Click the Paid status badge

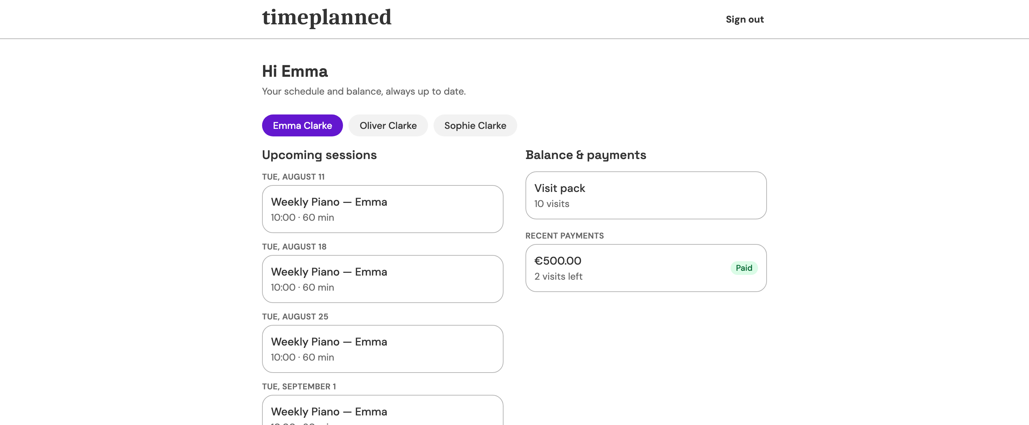click(744, 268)
